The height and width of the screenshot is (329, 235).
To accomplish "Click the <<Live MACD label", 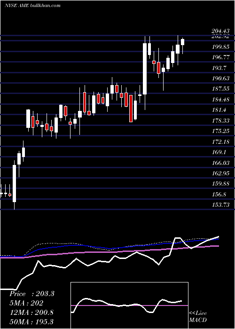I will coord(198,317).
